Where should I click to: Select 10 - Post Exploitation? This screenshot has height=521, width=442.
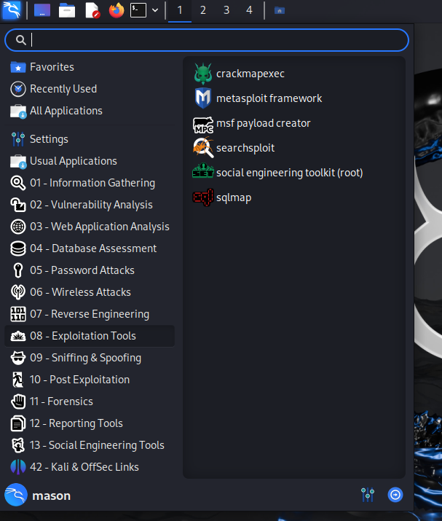[x=90, y=380]
